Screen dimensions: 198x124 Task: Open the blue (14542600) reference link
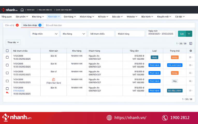[19, 91]
